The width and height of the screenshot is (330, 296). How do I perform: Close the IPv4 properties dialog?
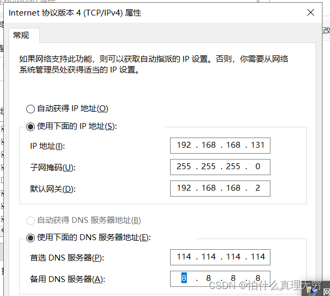(x=311, y=12)
